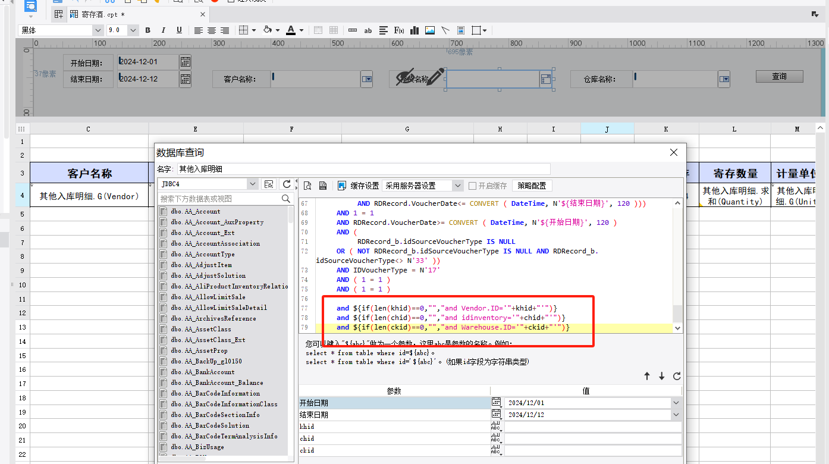This screenshot has width=829, height=464.
Task: Insert a chart using the bar chart icon
Action: click(414, 30)
